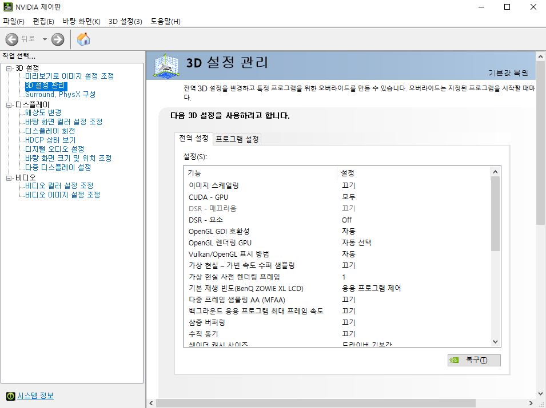Select 가상 현실 사전 렌더링 프레임 row

(337, 277)
